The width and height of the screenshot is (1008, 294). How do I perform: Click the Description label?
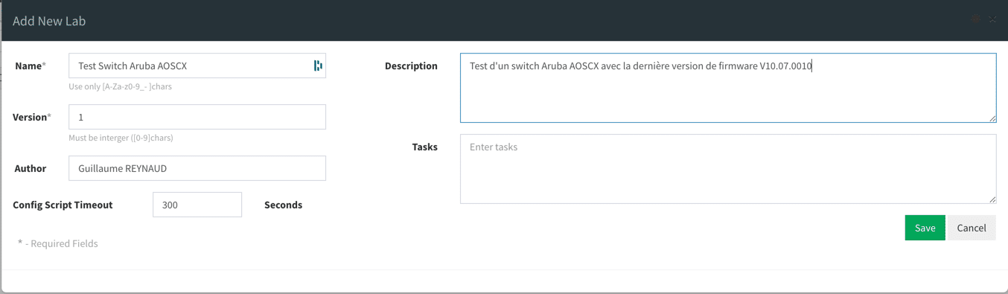click(x=411, y=65)
